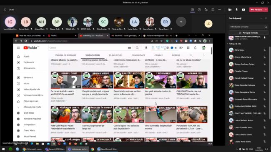Open a new browser tab with plus
The image size is (271, 152).
[x=176, y=35]
